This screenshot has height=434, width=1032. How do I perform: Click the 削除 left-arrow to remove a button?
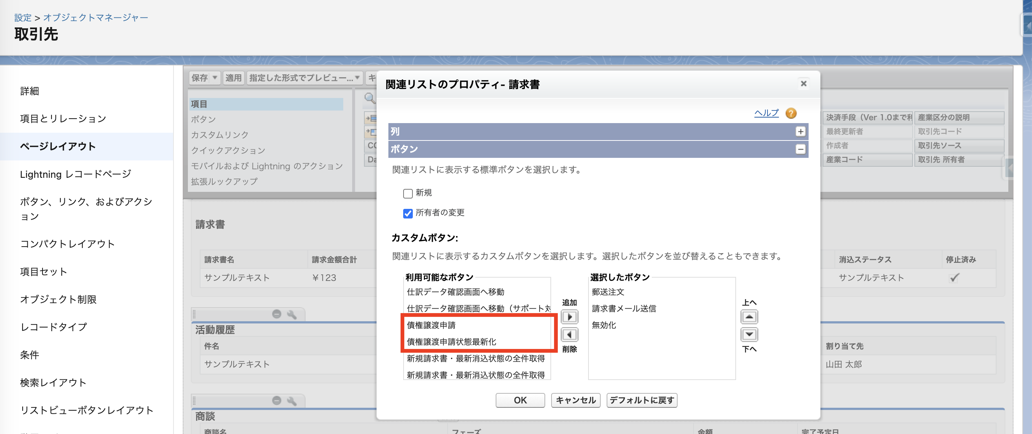569,334
